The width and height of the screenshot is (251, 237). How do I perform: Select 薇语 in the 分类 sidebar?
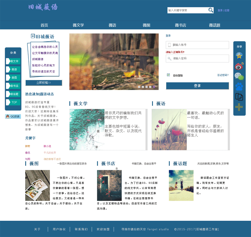13,69
